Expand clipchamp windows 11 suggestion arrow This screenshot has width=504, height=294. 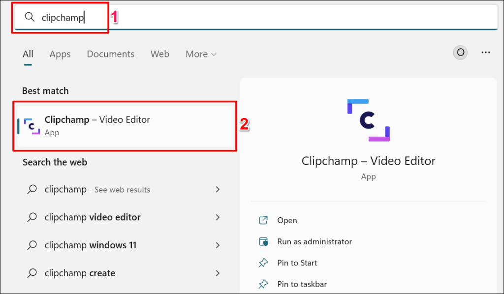point(218,245)
